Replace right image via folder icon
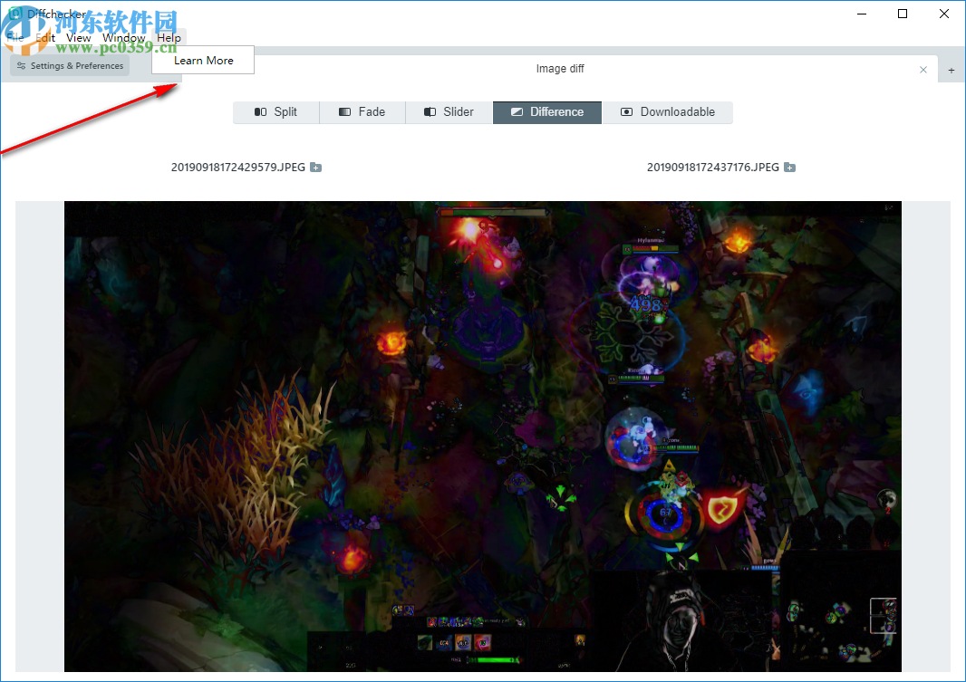966x682 pixels. click(790, 168)
